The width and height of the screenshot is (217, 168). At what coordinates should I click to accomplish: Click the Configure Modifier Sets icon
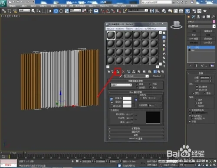[212, 66]
